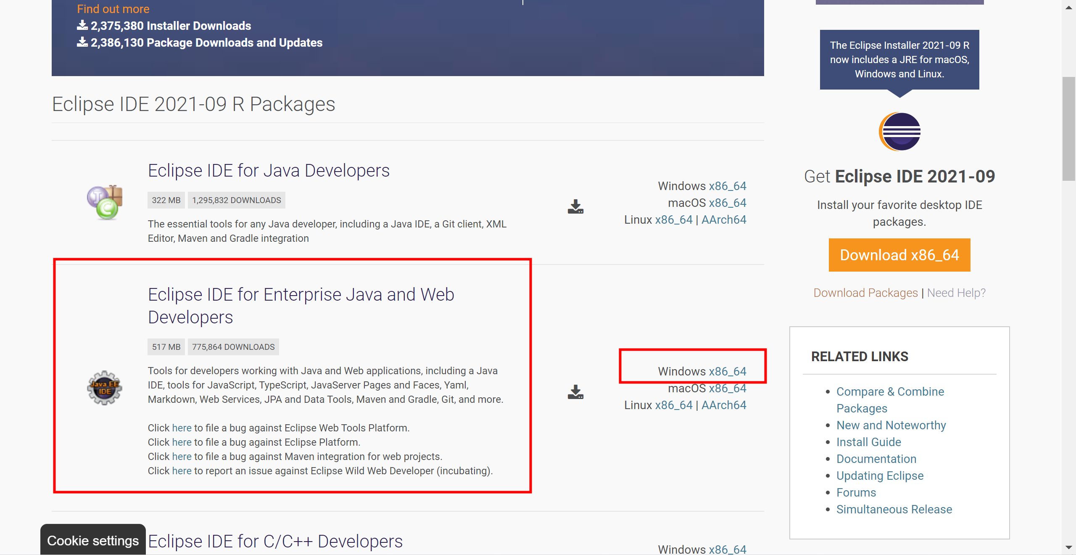Download Java Developers macOS x86_64 package

(728, 203)
